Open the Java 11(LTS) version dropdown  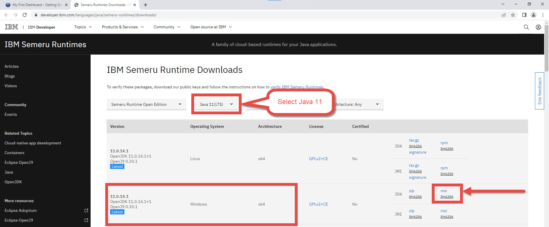tap(216, 104)
